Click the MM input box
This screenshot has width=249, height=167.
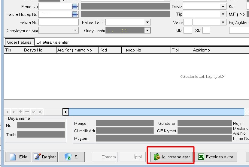point(188,30)
